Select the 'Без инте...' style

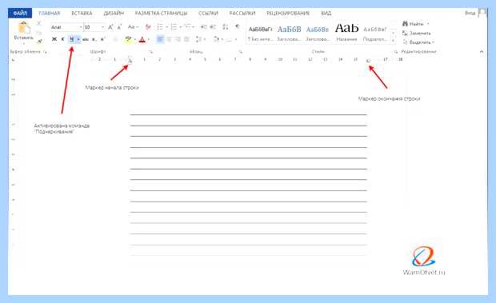[260, 34]
